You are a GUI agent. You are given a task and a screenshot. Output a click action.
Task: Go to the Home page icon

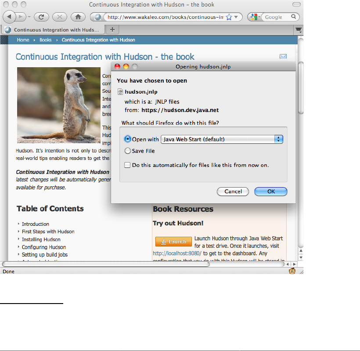click(78, 17)
